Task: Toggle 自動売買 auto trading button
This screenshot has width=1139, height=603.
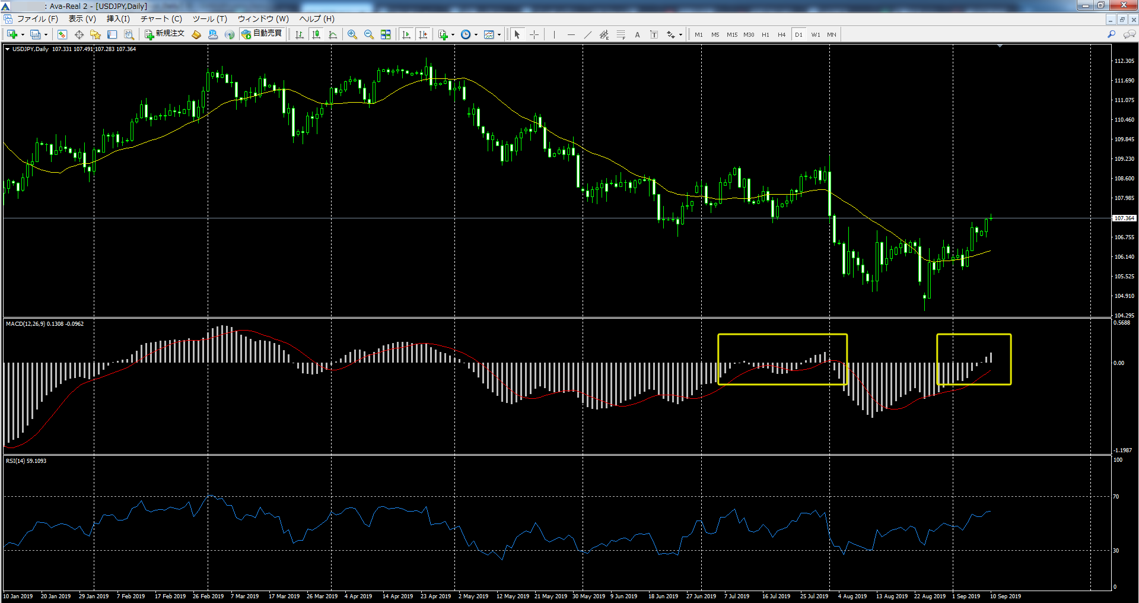Action: (x=262, y=34)
